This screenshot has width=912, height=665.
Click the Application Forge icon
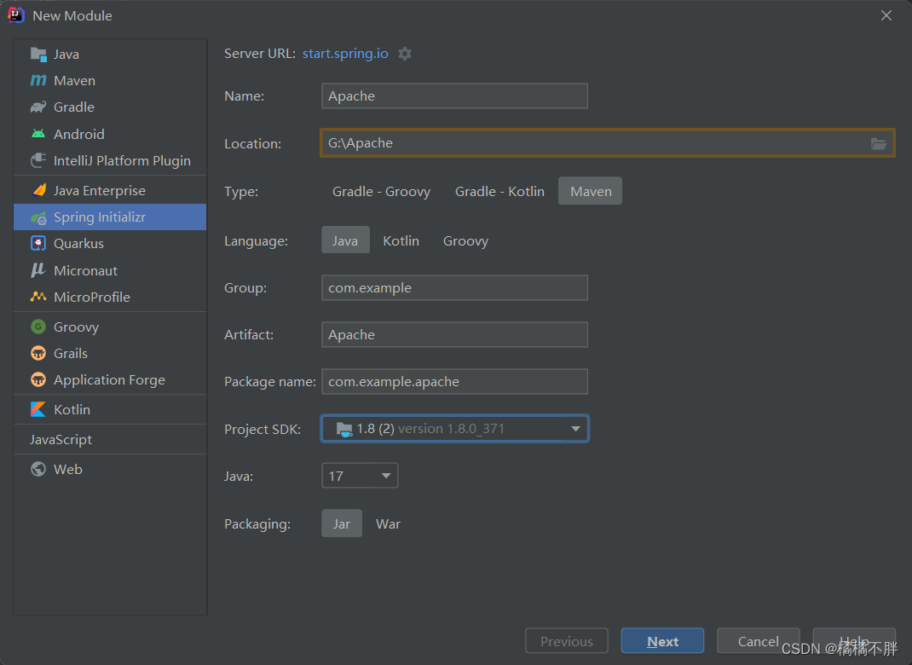[38, 380]
